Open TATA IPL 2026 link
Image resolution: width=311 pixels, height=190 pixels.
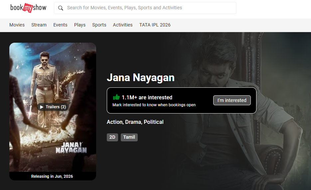tap(155, 25)
